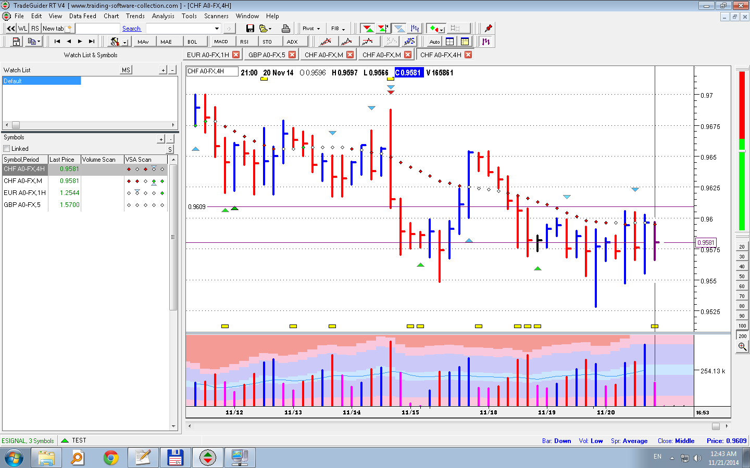Screen dimensions: 750x468
Task: Click the magnifier zoom icon beside chart
Action: click(x=742, y=346)
